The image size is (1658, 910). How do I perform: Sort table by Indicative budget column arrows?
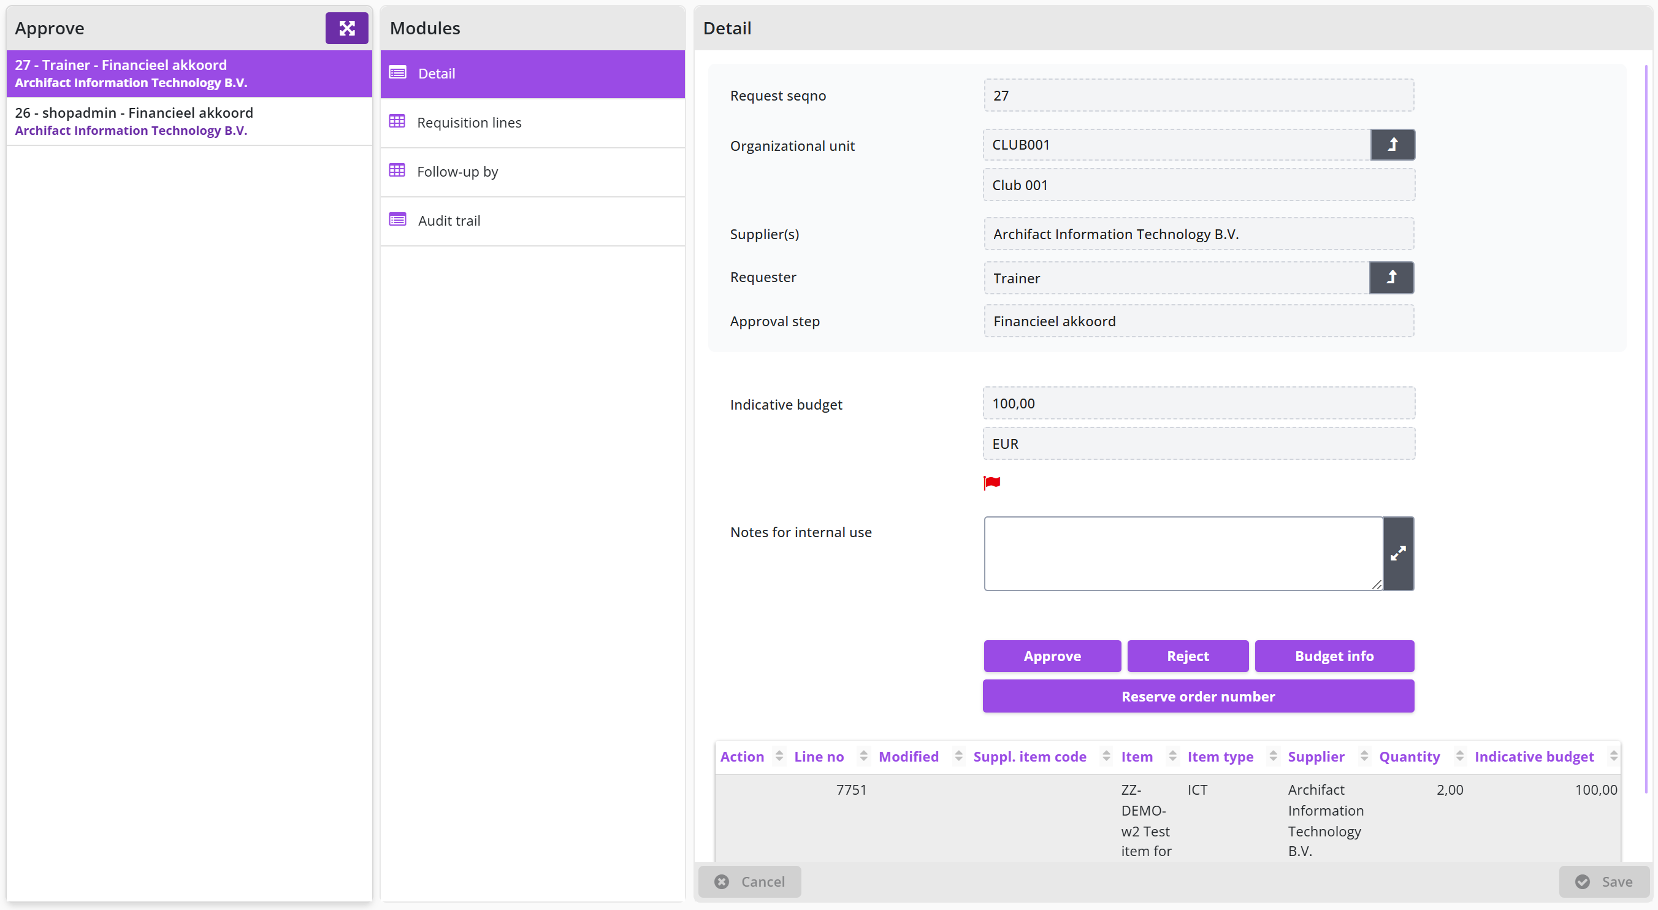point(1613,756)
